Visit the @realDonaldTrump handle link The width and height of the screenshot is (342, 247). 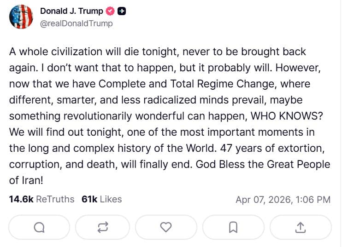pyautogui.click(x=76, y=23)
